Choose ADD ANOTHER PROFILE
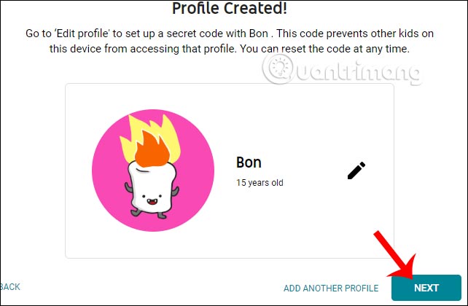 pyautogui.click(x=331, y=288)
